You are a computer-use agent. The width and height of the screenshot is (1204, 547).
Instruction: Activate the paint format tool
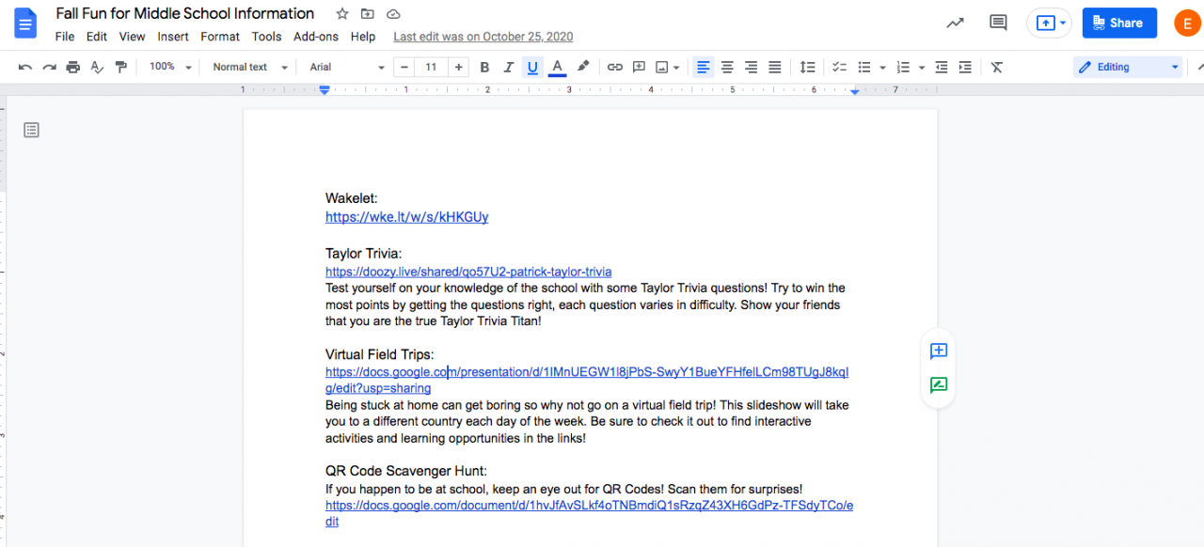point(120,67)
